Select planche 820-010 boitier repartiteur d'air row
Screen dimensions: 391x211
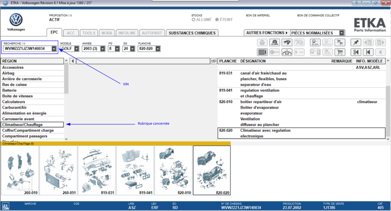(301, 113)
